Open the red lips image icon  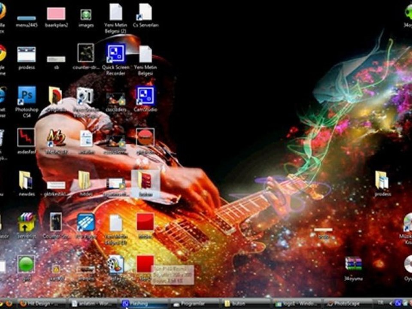coord(145,137)
